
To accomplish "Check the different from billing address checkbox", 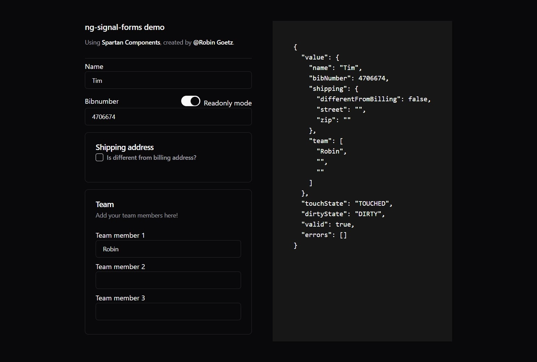I will click(x=99, y=157).
